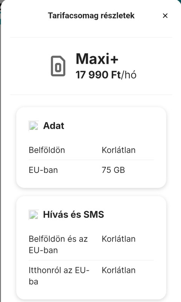This screenshot has width=181, height=302.
Task: Click the broken image icon next to Adat
Action: [33, 126]
